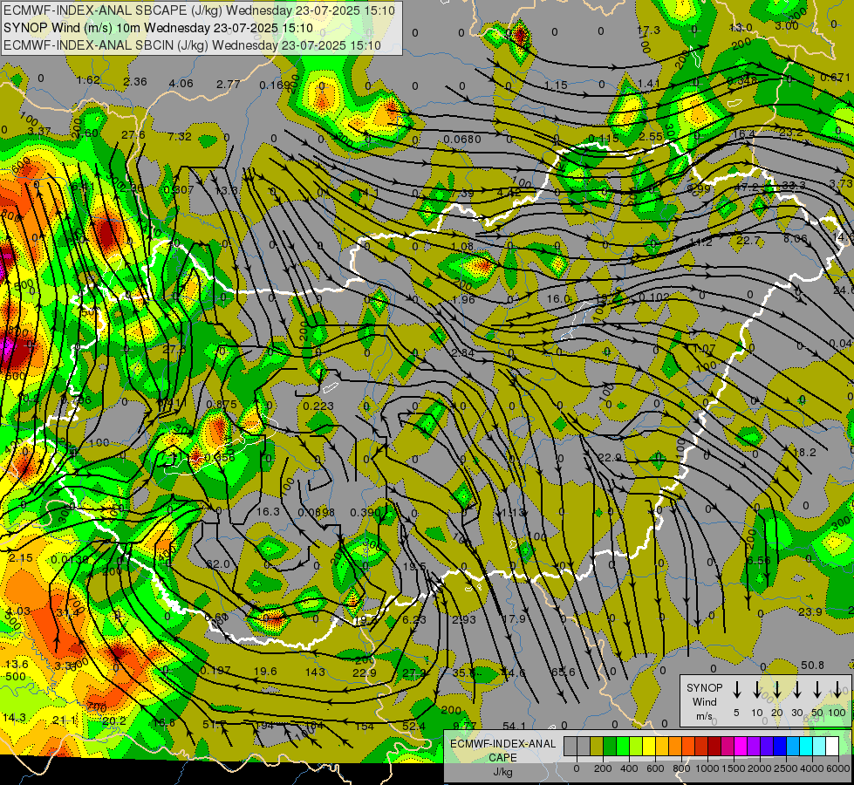Click the 18.2 value on the map
This screenshot has width=854, height=785.
click(x=804, y=452)
